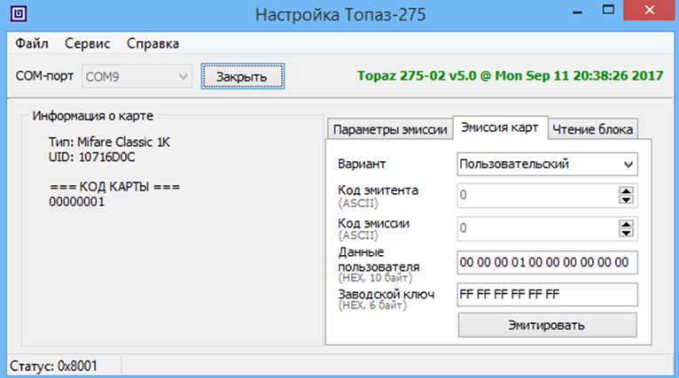Click the Тип: Mifare Classic 1K line
Image resolution: width=679 pixels, height=378 pixels.
(x=109, y=142)
